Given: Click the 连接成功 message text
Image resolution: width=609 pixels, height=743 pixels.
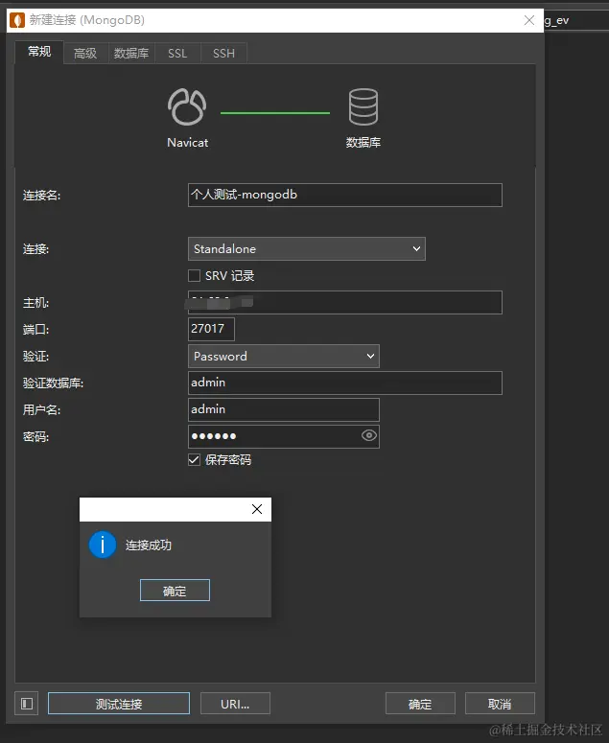Looking at the screenshot, I should 149,545.
